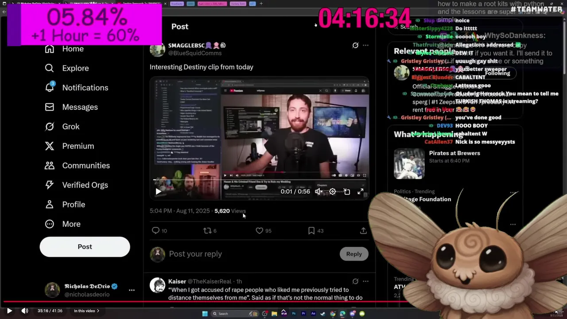
Task: Open After Effects from the taskbar
Action: point(313,314)
